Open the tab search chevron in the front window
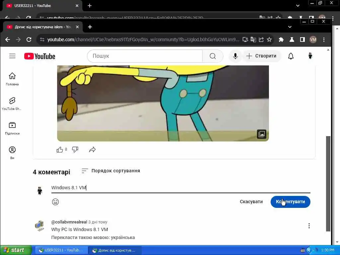This screenshot has width=340, height=255. click(x=290, y=27)
